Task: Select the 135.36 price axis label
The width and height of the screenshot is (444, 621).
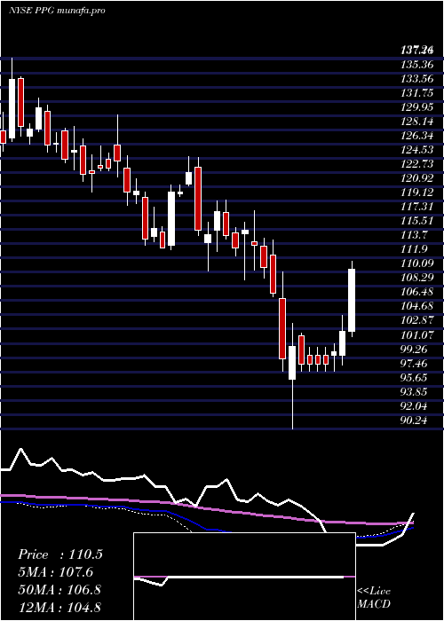Action: pos(416,64)
